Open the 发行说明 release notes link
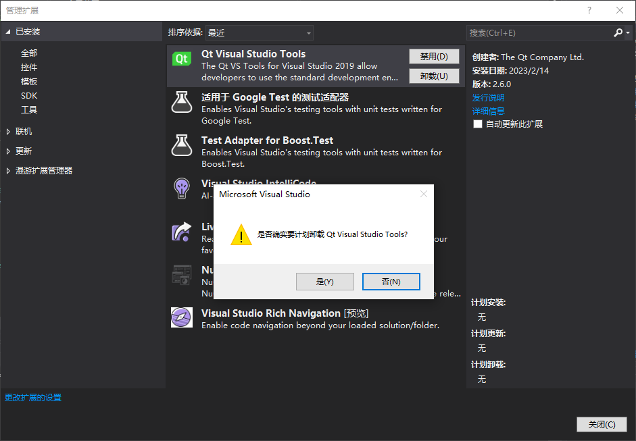This screenshot has width=636, height=441. point(488,98)
